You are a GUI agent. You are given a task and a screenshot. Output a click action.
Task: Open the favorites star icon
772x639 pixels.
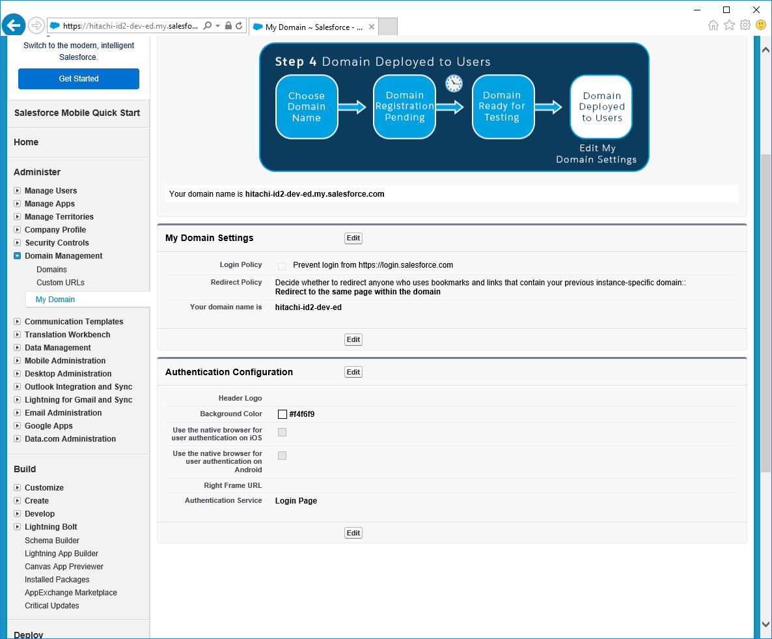(729, 25)
